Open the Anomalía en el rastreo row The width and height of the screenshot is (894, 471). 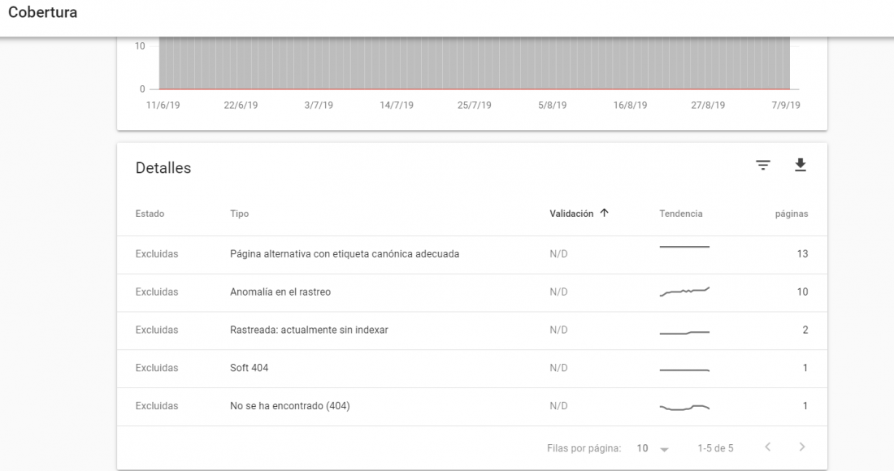pos(472,292)
